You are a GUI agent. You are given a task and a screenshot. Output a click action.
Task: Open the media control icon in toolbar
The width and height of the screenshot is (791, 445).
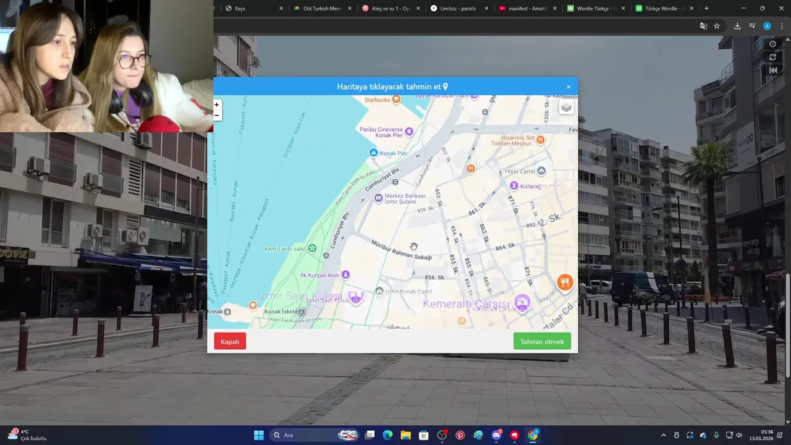752,26
